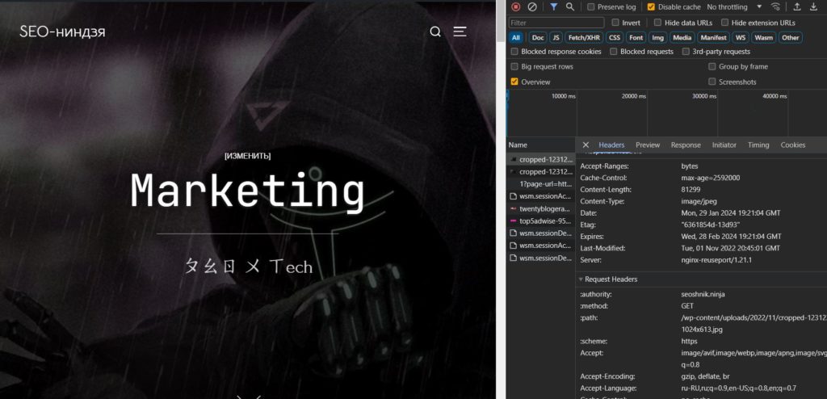Open the website hamburger menu
This screenshot has height=399, width=827.
point(460,31)
